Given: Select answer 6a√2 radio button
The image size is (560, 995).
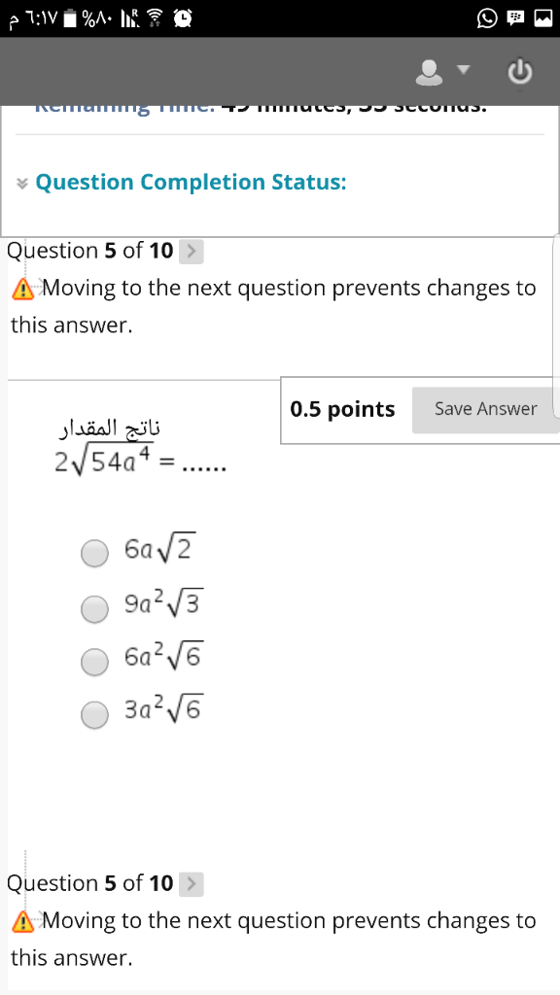Looking at the screenshot, I should click(x=95, y=553).
